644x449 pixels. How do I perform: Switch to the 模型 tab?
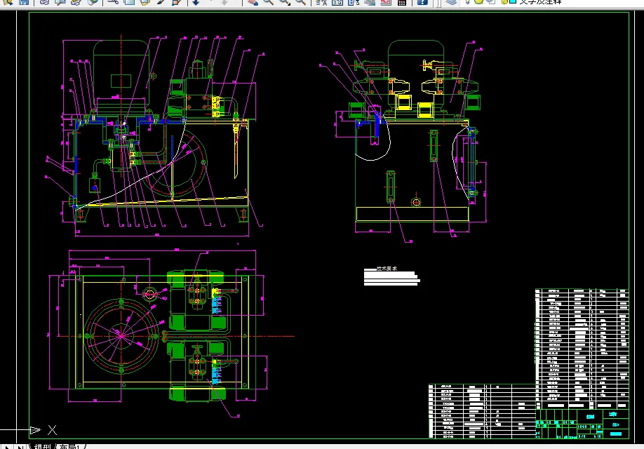pos(42,446)
